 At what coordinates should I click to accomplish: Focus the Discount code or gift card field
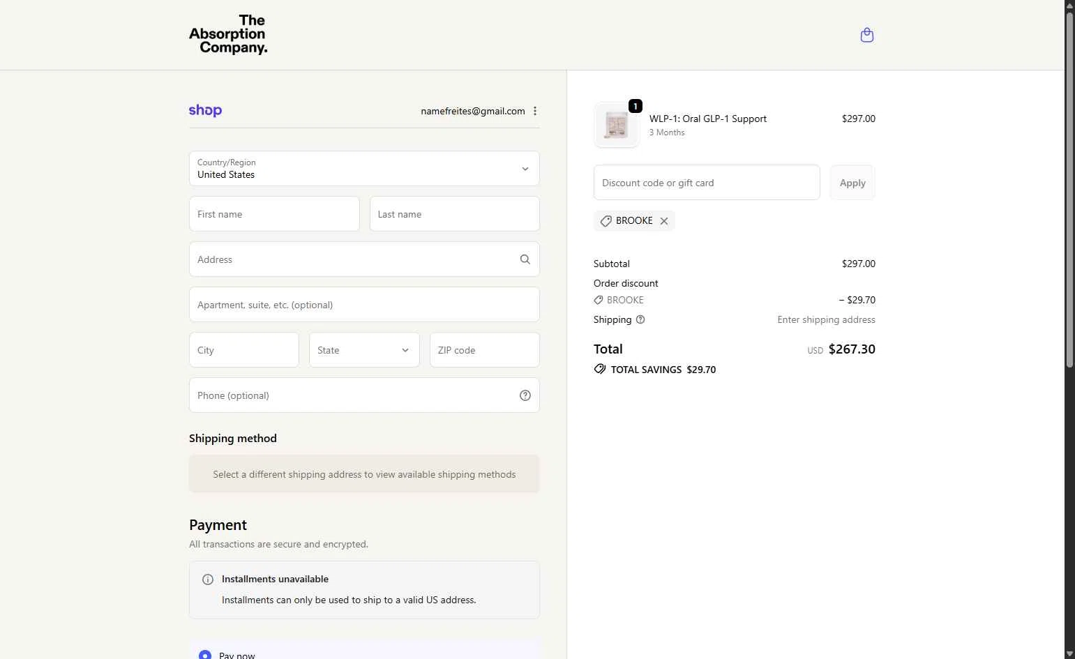pyautogui.click(x=707, y=183)
